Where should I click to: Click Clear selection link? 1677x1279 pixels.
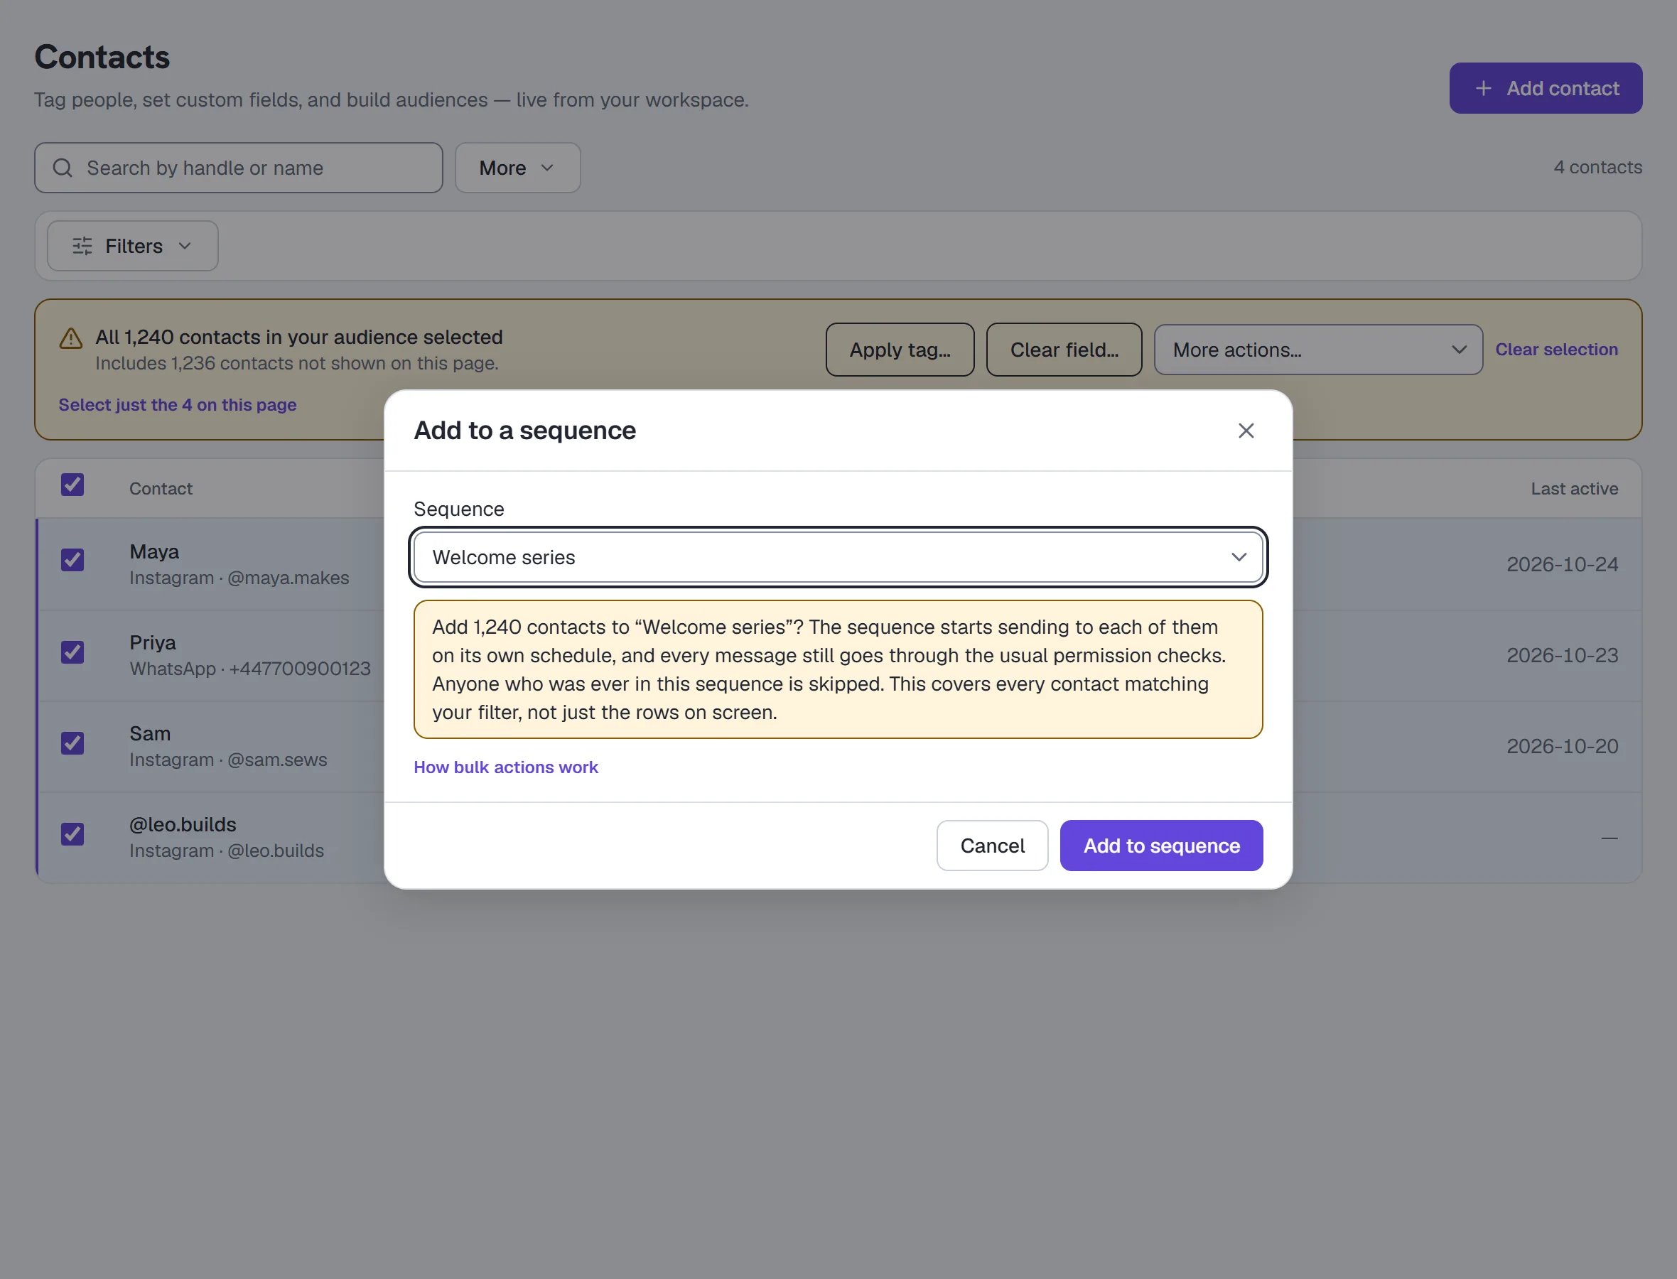pos(1556,350)
